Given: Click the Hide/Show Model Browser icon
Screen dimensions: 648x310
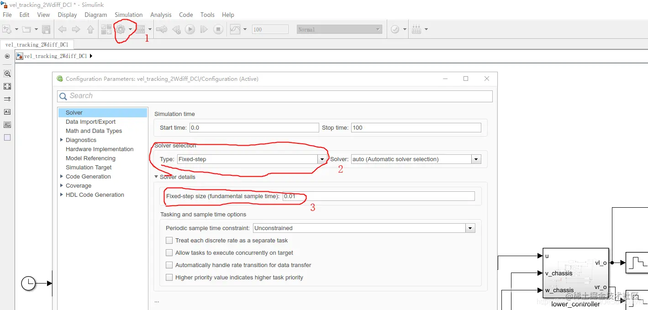Looking at the screenshot, I should tap(7, 56).
